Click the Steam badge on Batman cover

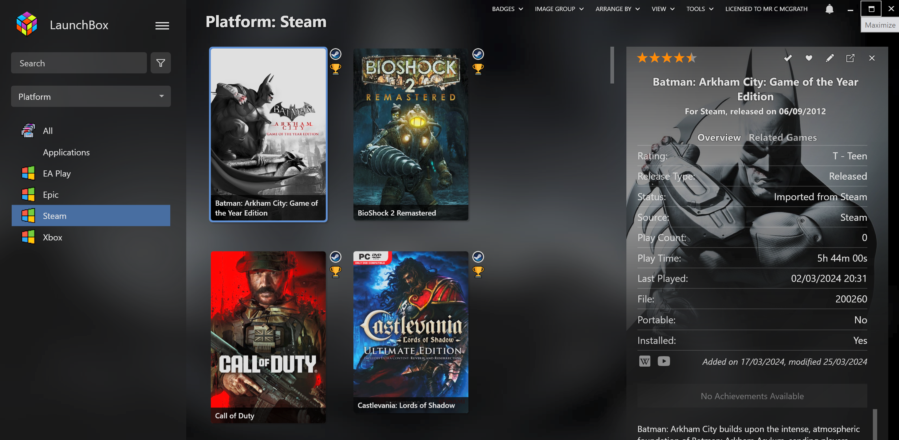pyautogui.click(x=335, y=54)
